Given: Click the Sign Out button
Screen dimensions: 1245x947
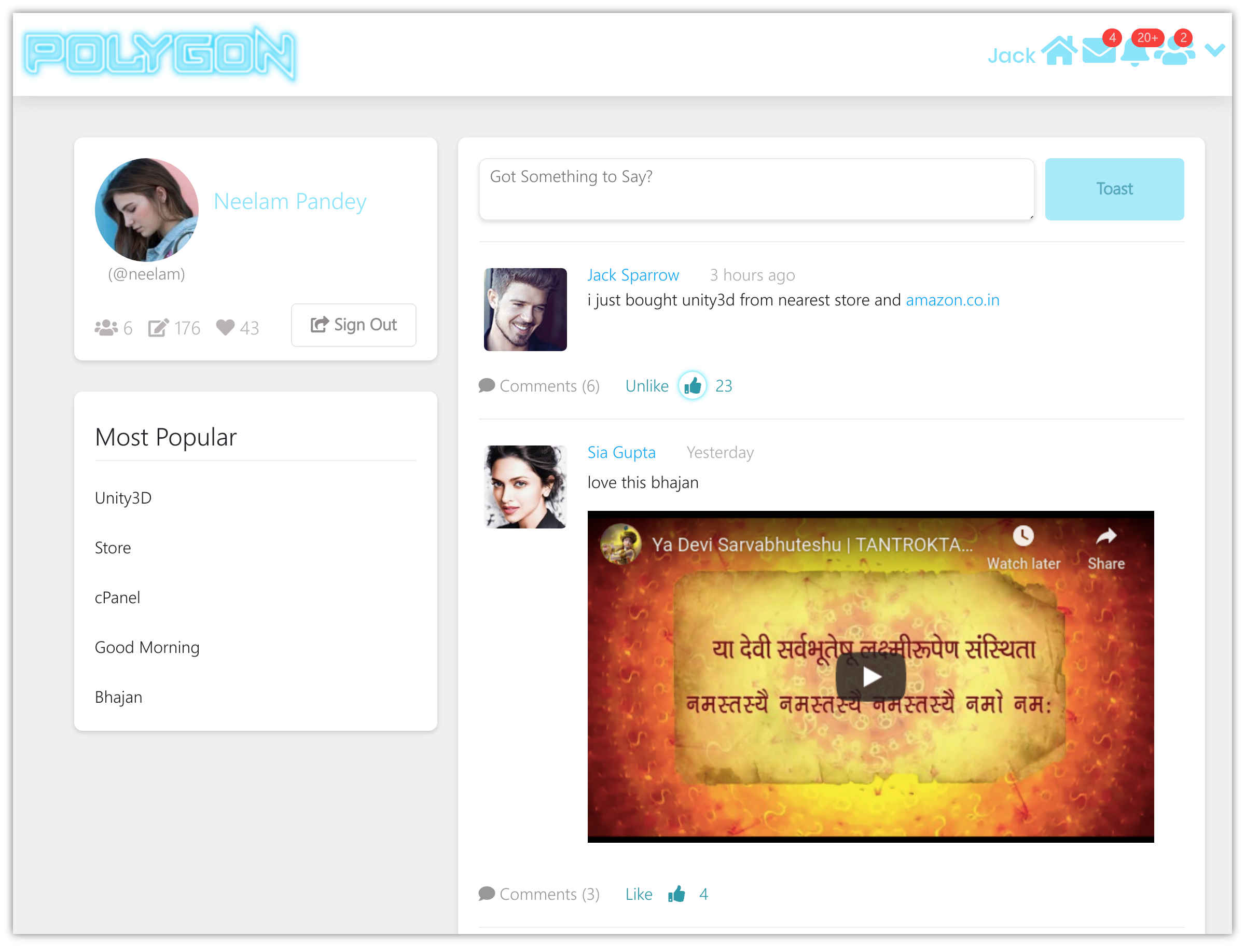Looking at the screenshot, I should pyautogui.click(x=354, y=325).
